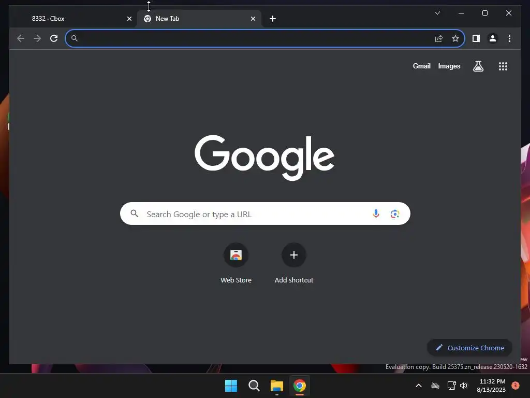Open a new tab with plus button
The width and height of the screenshot is (530, 398).
click(273, 19)
